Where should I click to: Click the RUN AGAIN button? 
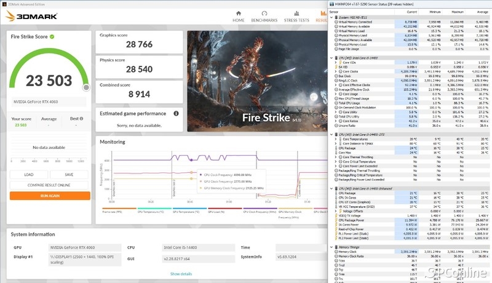click(50, 195)
